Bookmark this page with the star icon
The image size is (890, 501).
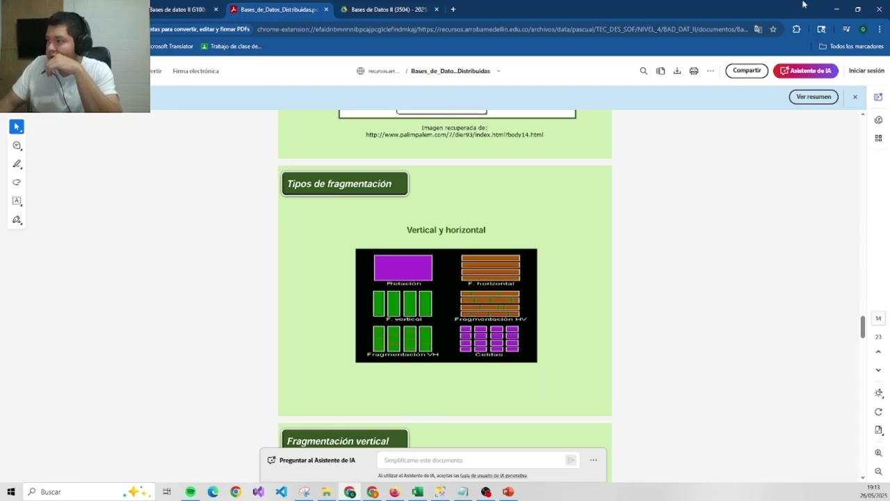[x=773, y=29]
